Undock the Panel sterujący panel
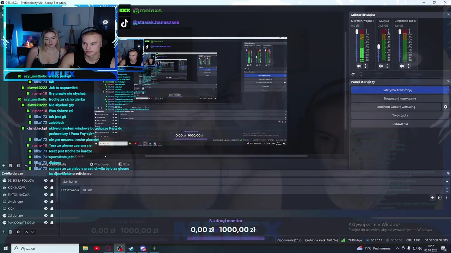This screenshot has width=451, height=253. coord(448,82)
